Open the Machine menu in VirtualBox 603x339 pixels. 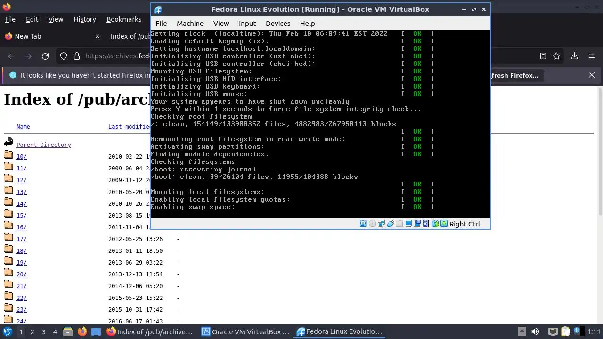190,24
